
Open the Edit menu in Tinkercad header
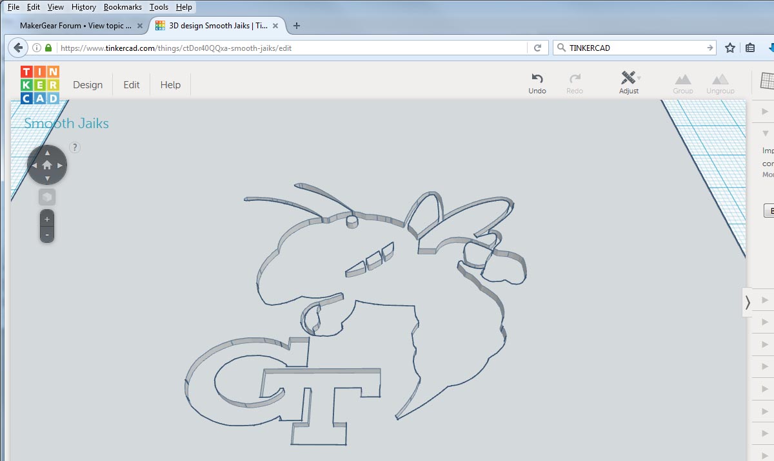point(132,85)
